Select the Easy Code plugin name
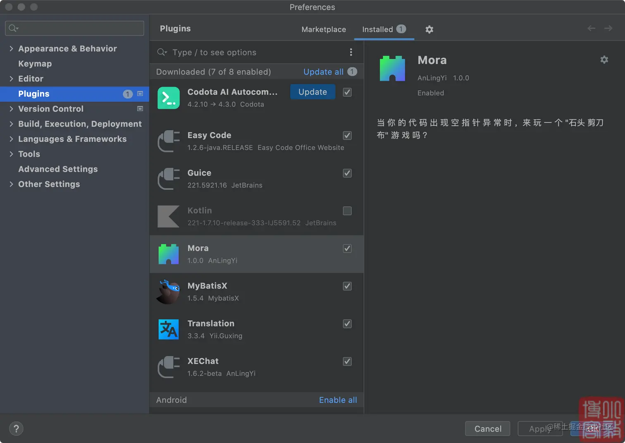Viewport: 625px width, 443px height. click(209, 135)
